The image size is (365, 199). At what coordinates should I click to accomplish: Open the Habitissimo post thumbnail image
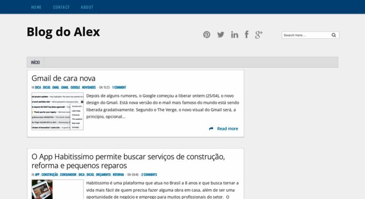pos(57,189)
